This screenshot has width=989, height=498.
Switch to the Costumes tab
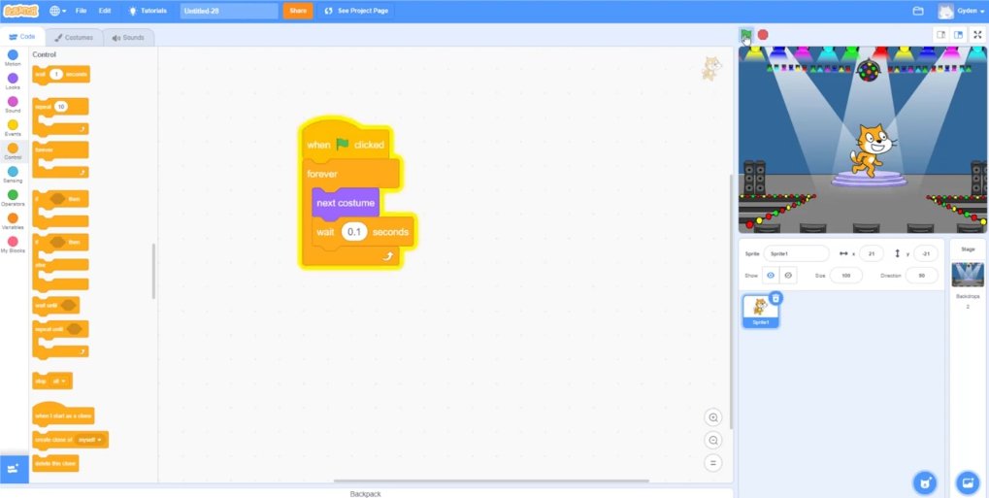(74, 38)
